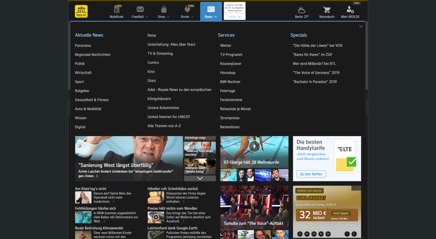Open Unterhaltung: Alles über Stars
Viewport: 436px width, 239px height.
tap(171, 45)
